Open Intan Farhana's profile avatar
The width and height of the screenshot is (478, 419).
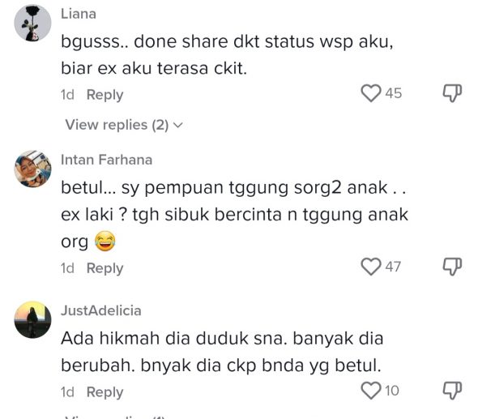pos(32,169)
